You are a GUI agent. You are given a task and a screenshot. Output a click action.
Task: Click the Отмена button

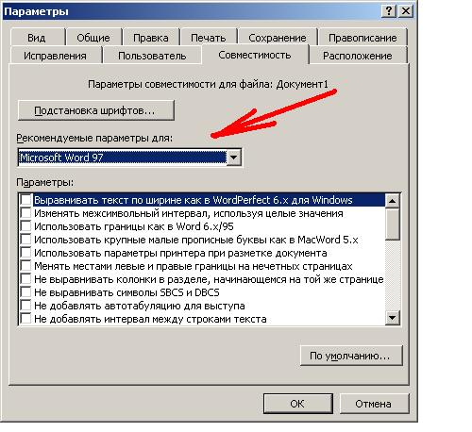374,404
